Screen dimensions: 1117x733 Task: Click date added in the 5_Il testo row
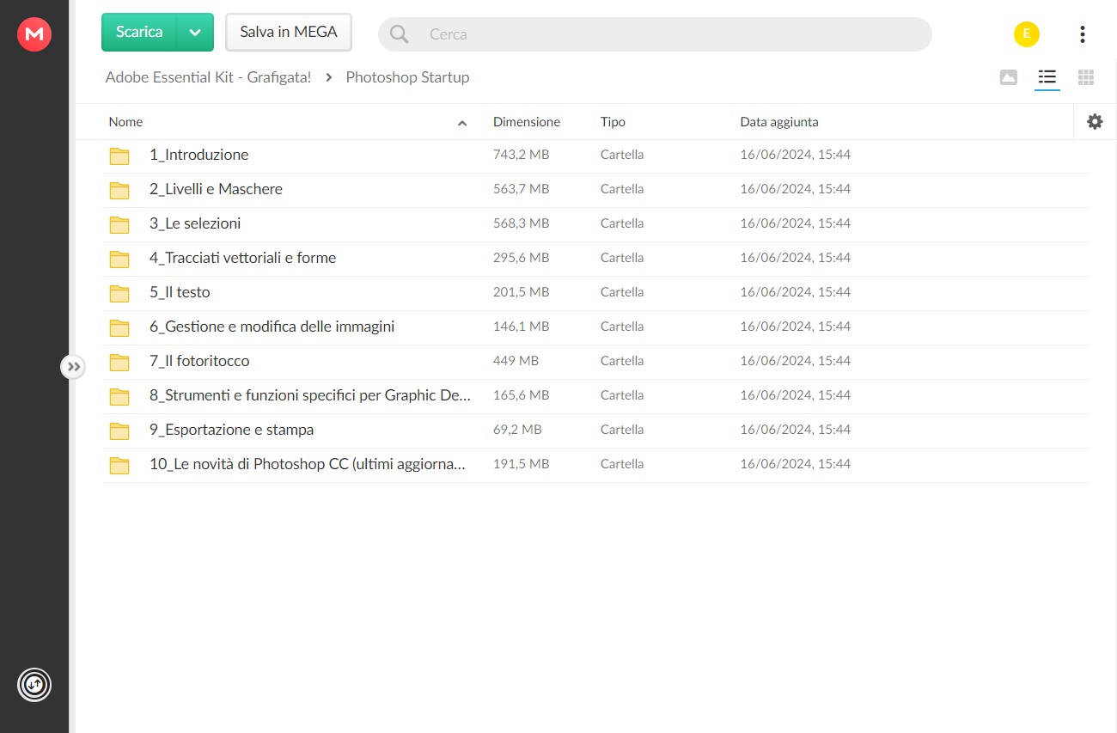click(x=796, y=292)
